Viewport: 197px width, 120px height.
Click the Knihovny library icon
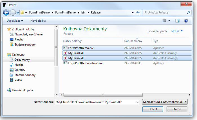tap(9, 55)
